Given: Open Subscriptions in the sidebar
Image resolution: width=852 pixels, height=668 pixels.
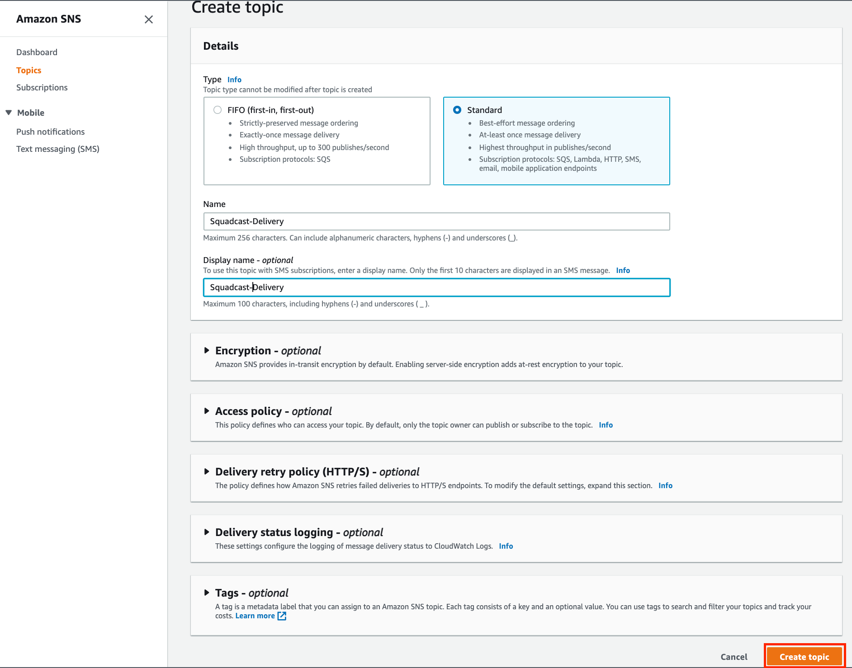Looking at the screenshot, I should tap(42, 87).
